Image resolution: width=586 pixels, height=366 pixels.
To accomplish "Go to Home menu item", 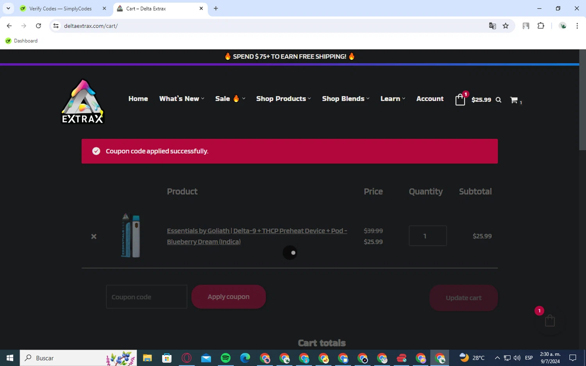I will point(138,99).
